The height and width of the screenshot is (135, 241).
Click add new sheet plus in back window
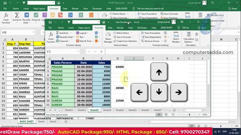(66, 121)
